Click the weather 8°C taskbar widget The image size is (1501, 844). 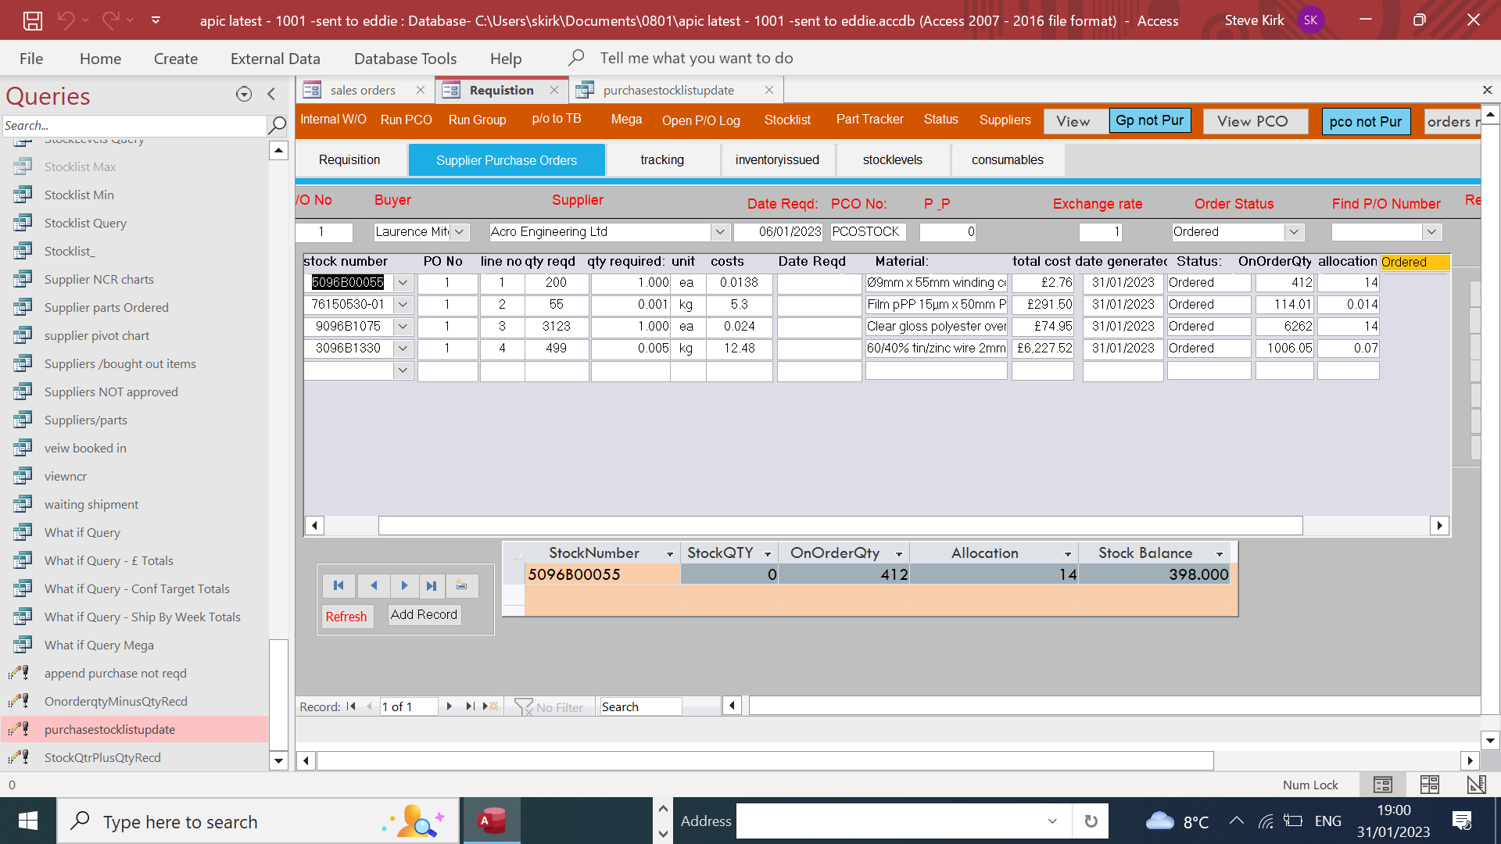1177,821
